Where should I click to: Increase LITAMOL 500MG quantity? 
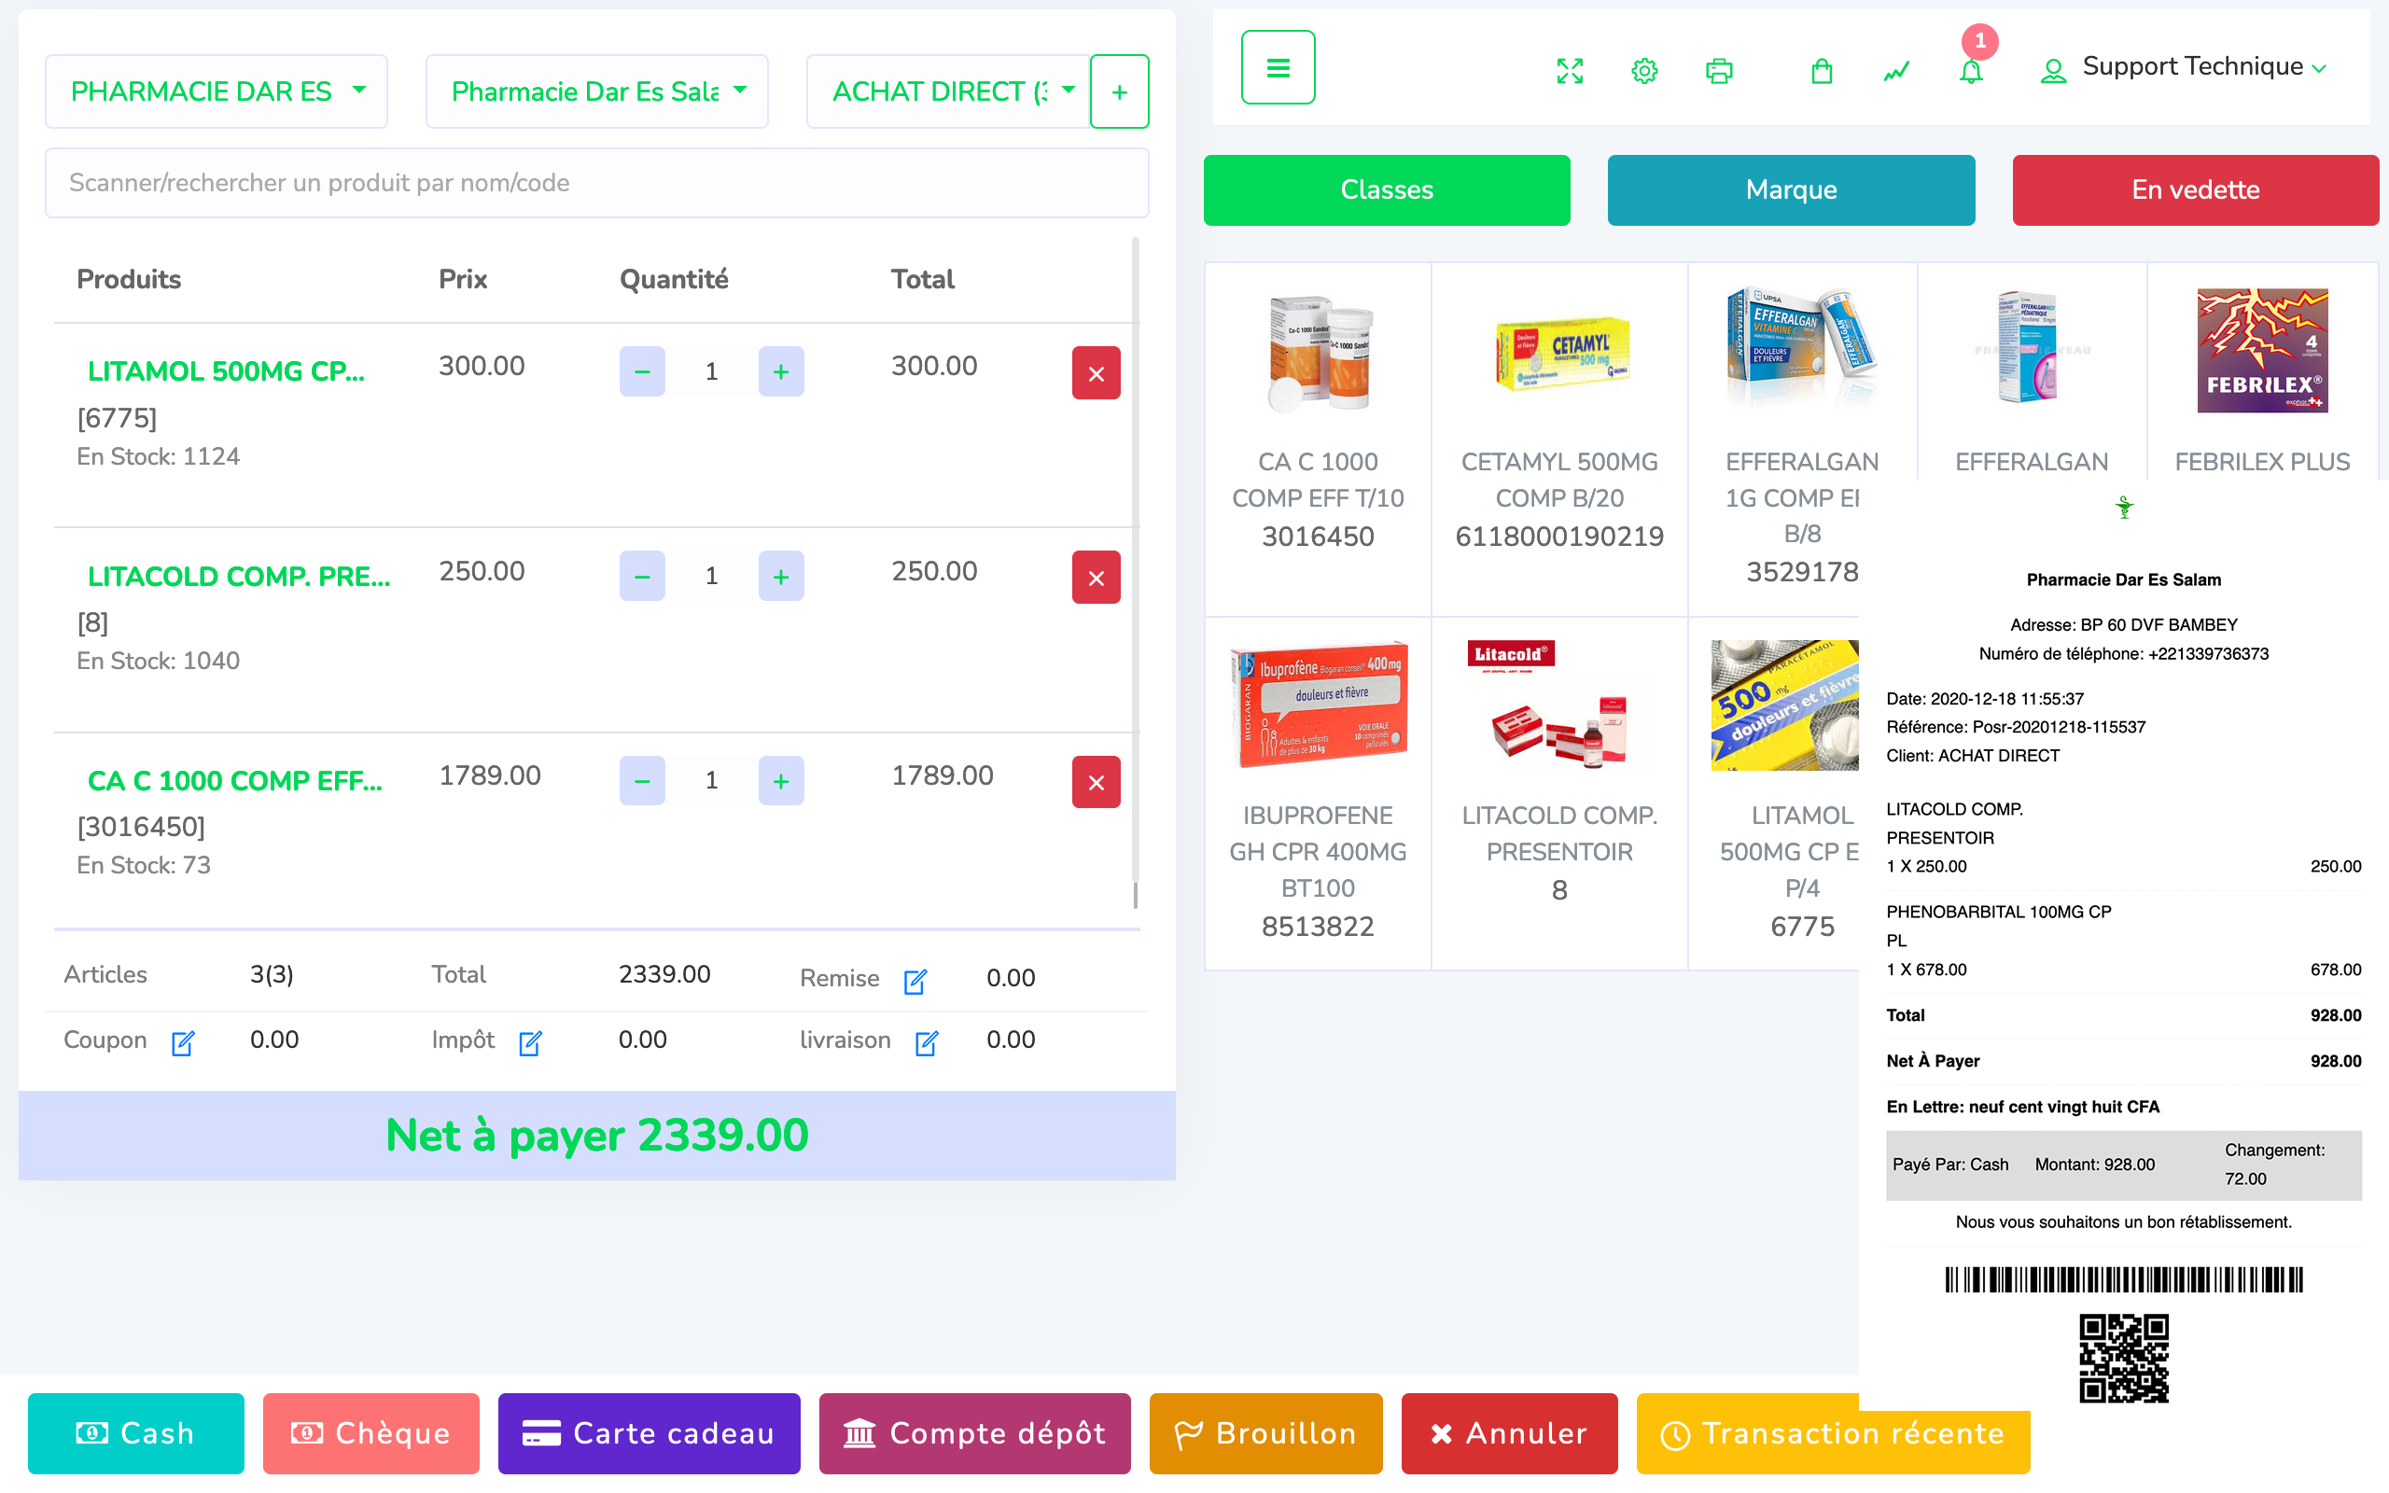pos(781,371)
